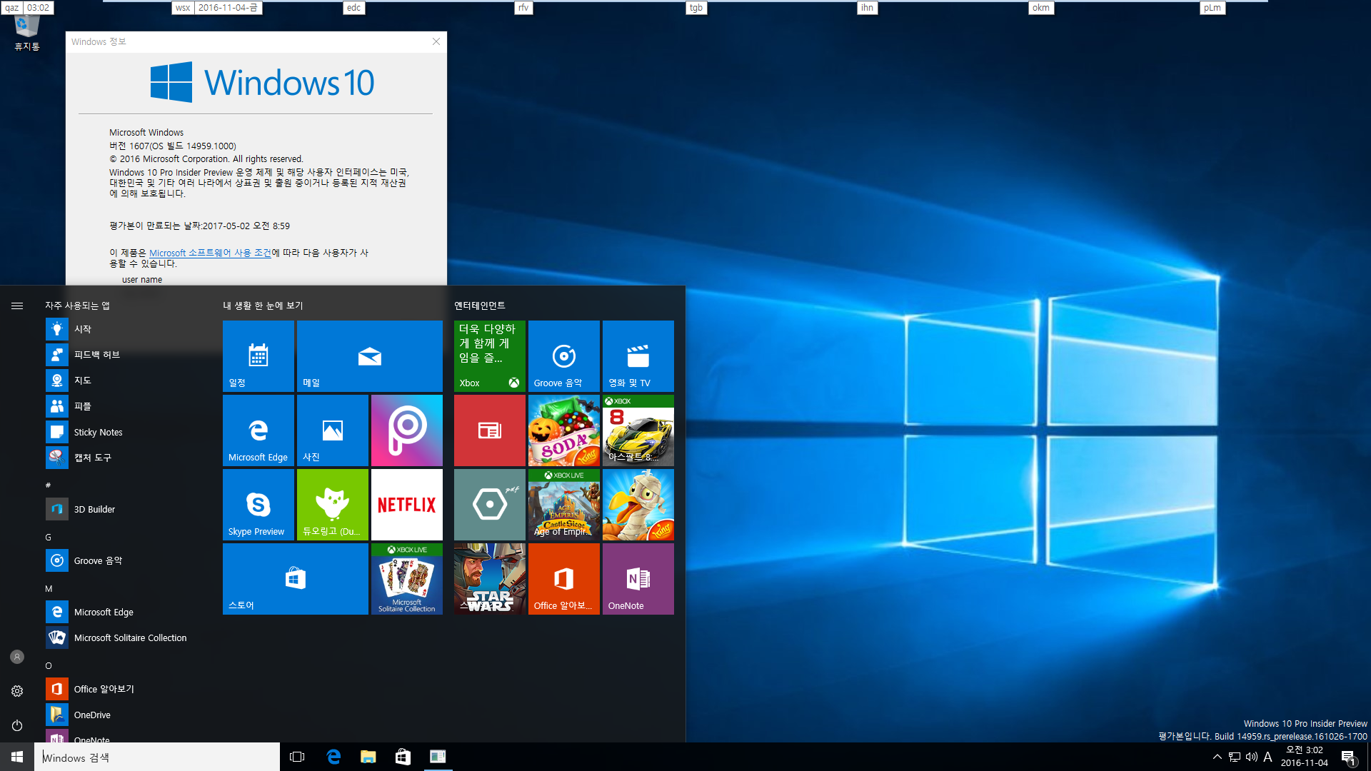The image size is (1371, 771).
Task: Open the gray hexagon PDF tile
Action: (490, 505)
